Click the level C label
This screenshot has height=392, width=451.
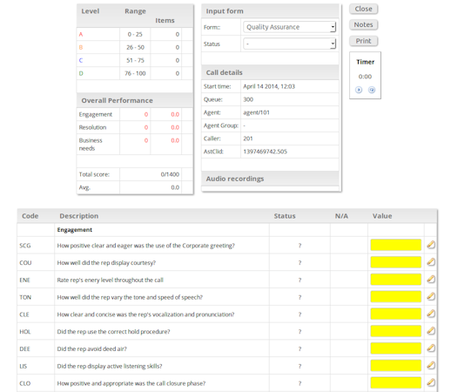[81, 60]
